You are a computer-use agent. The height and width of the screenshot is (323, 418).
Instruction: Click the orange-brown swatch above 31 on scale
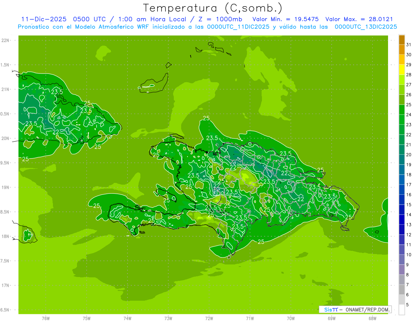click(x=402, y=40)
